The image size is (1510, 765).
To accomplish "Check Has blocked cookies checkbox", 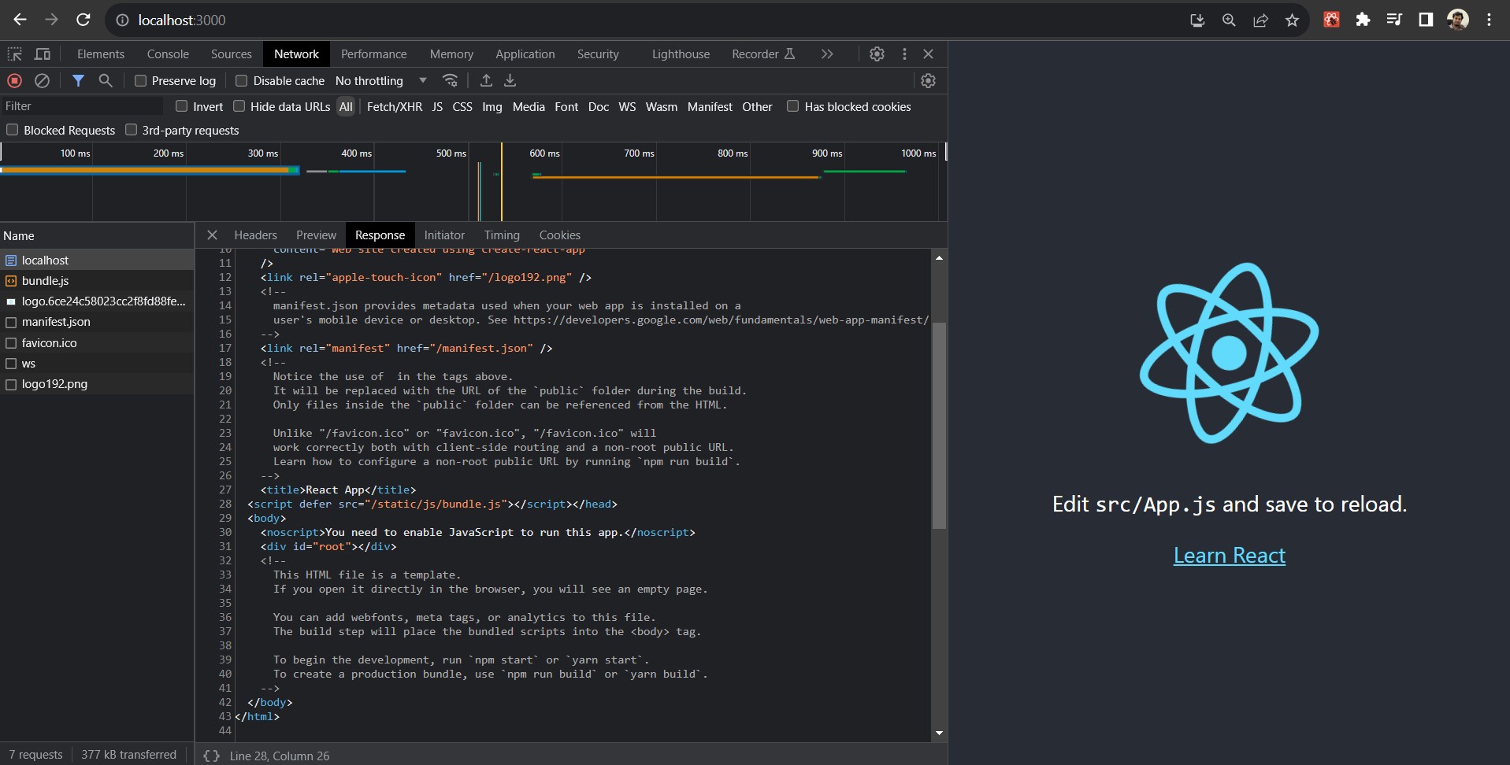I will [792, 106].
